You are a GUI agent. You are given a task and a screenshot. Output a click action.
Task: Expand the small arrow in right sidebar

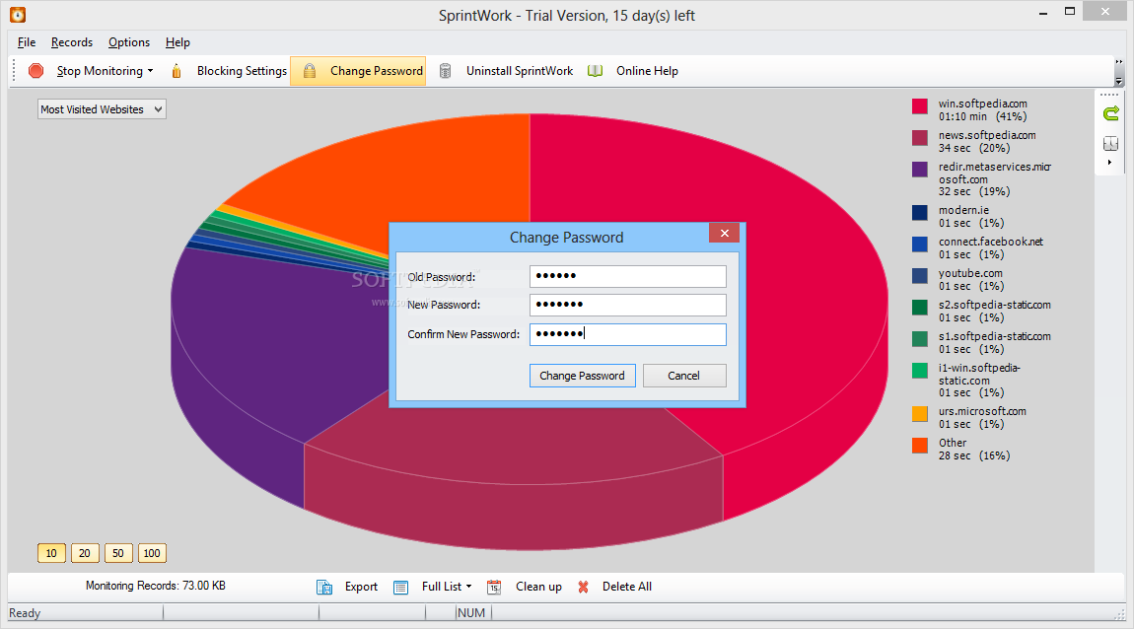click(x=1110, y=162)
